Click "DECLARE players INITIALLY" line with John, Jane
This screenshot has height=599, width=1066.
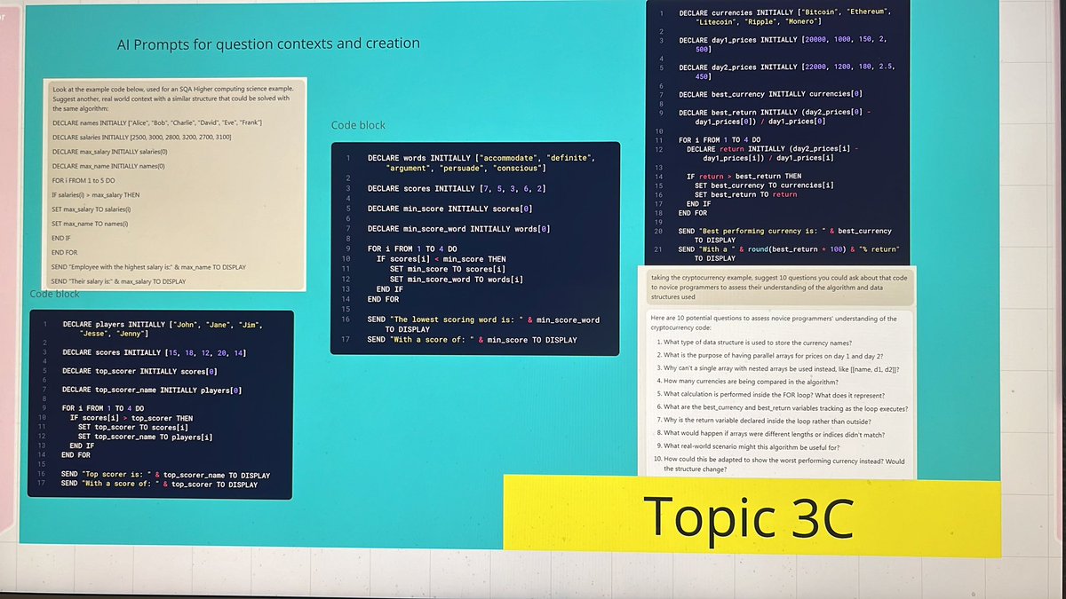click(163, 329)
